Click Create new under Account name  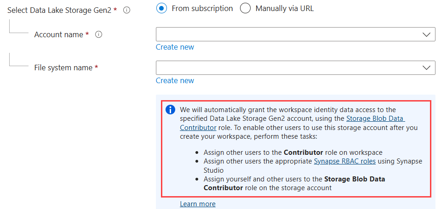[x=175, y=47]
